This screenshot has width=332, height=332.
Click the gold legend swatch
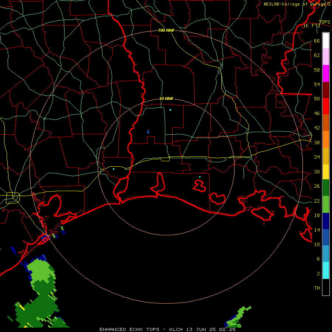pyautogui.click(x=326, y=156)
